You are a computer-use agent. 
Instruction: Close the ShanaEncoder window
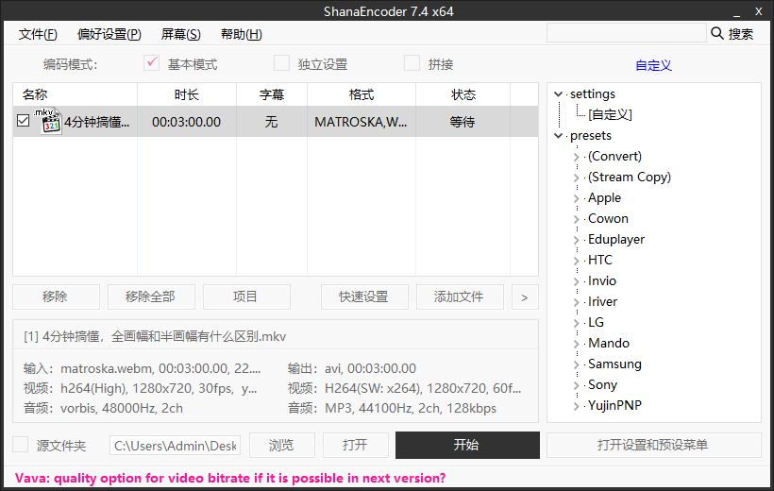[x=759, y=11]
